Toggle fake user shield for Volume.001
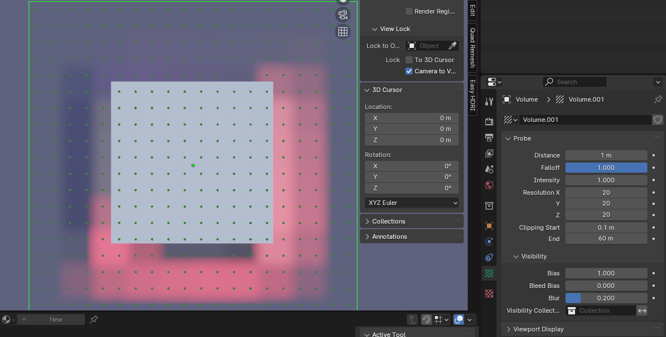The height and width of the screenshot is (337, 666). coord(658,120)
